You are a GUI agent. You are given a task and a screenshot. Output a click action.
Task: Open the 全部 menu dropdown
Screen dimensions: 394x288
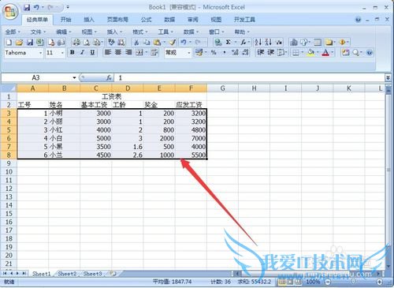13,32
